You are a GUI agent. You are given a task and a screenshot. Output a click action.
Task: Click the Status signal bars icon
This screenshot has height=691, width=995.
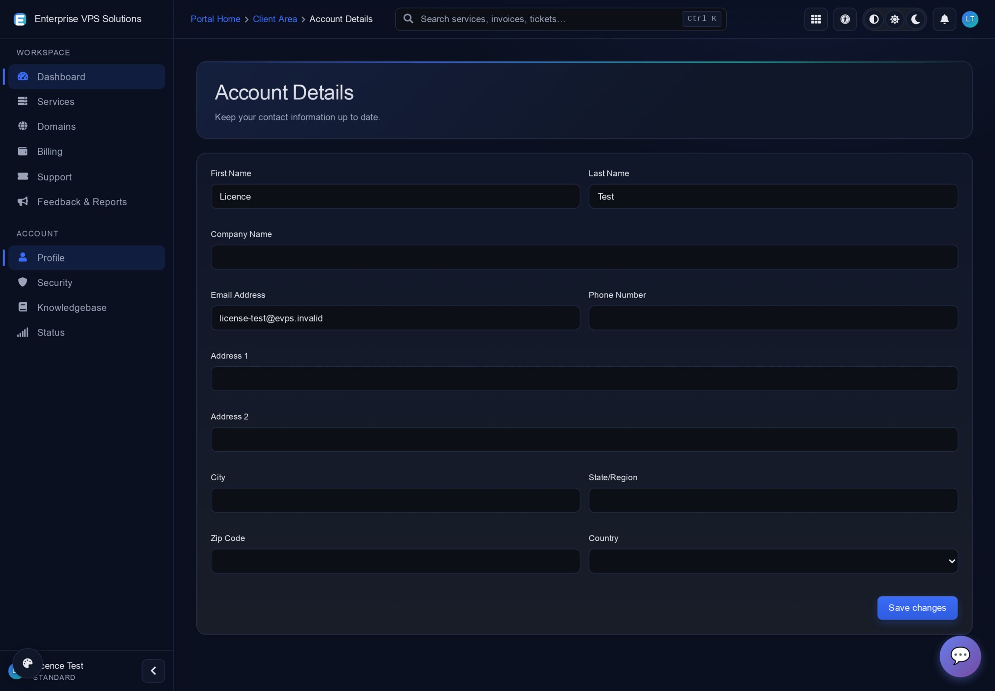tap(23, 332)
